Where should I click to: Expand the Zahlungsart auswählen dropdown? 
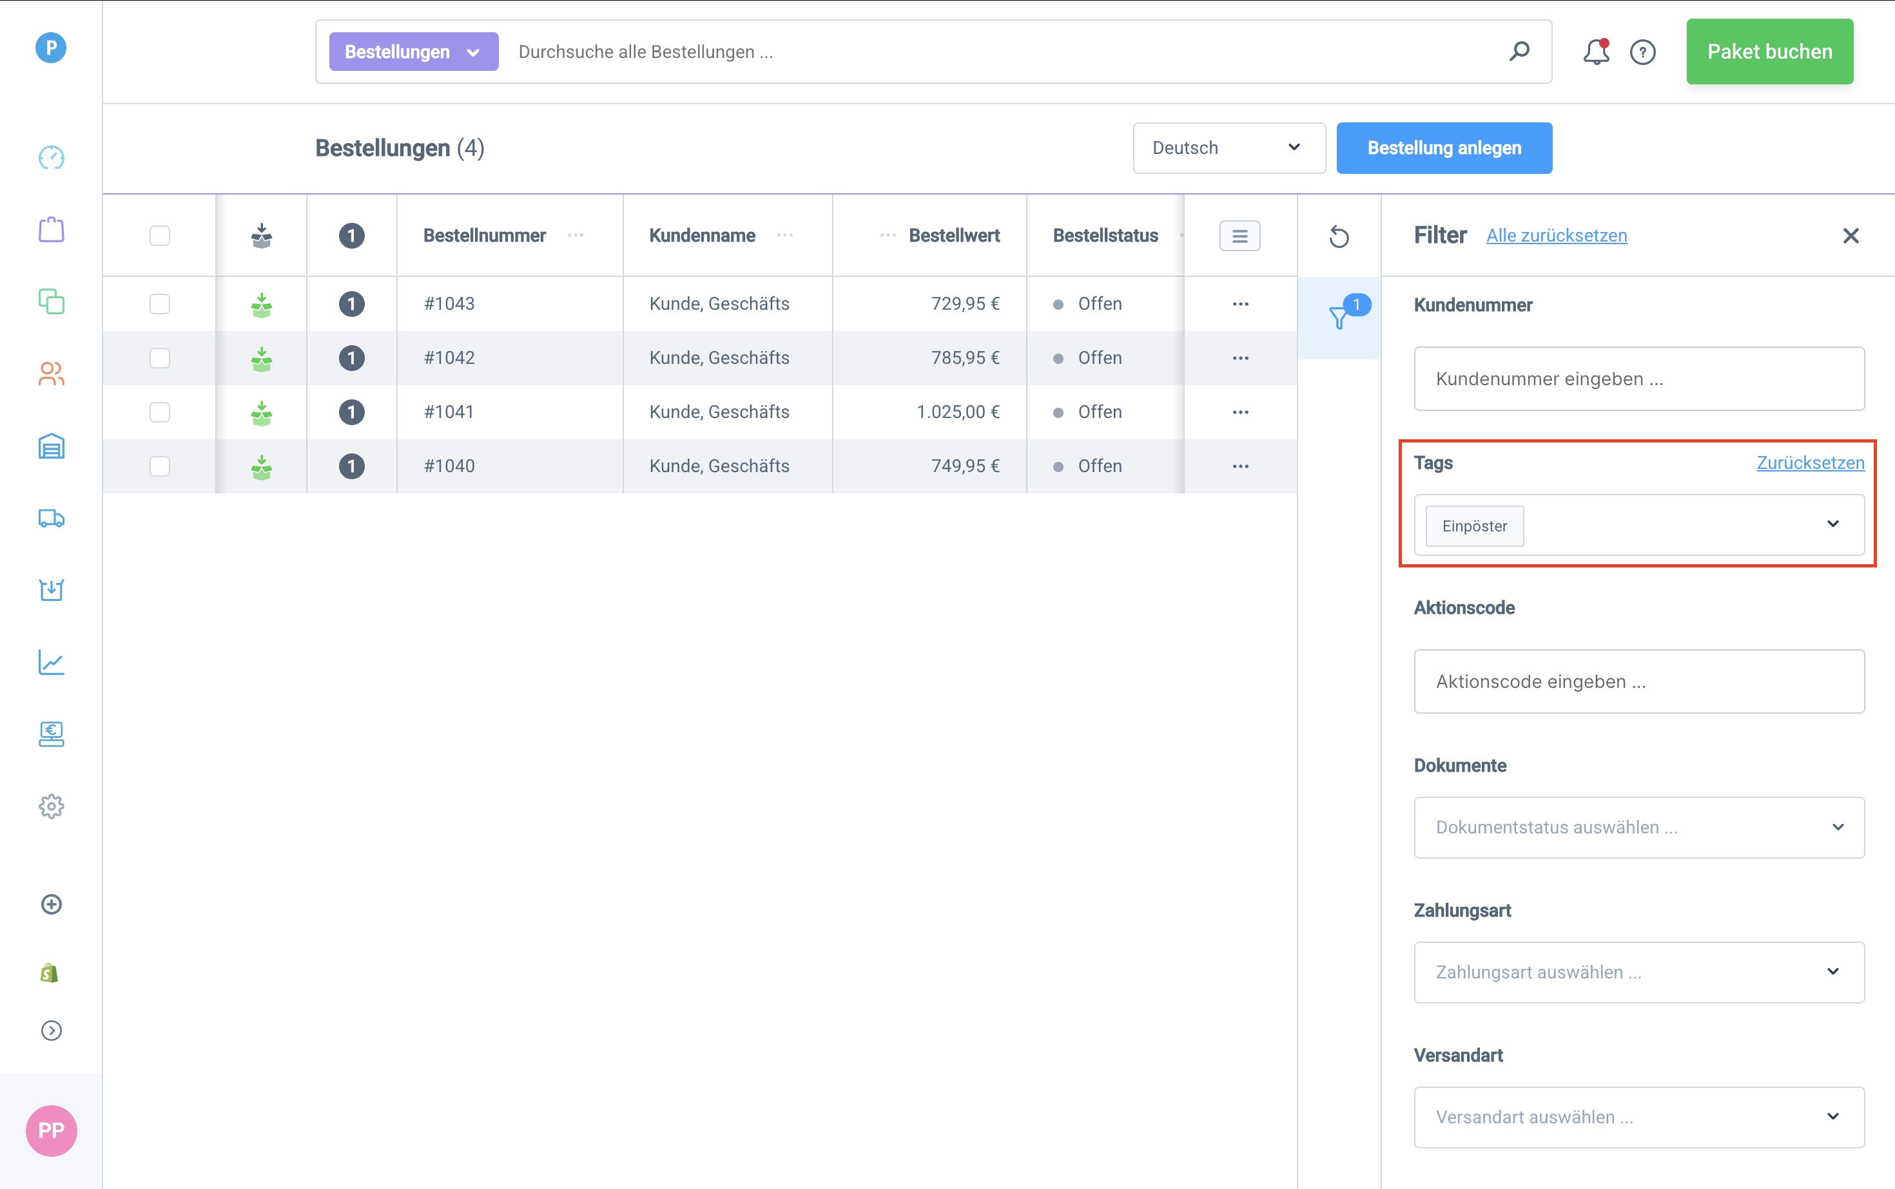[1639, 972]
